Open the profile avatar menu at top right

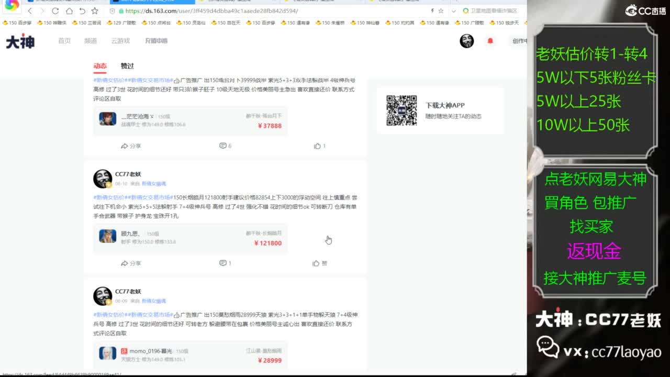pos(467,41)
